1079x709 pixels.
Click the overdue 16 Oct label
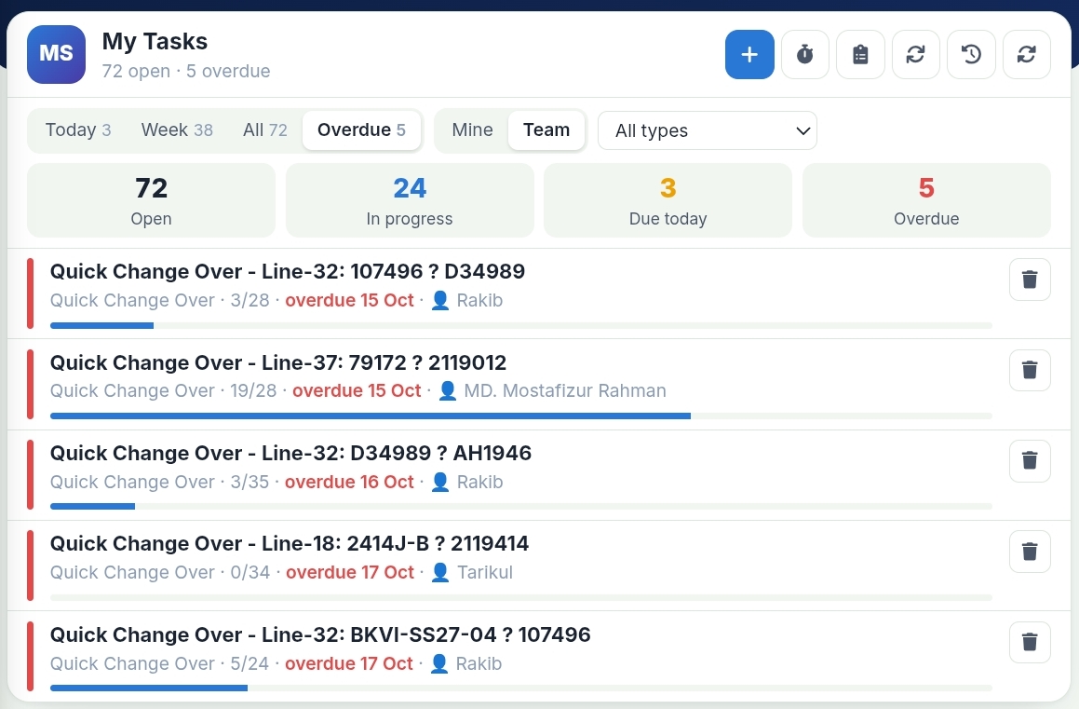(349, 482)
